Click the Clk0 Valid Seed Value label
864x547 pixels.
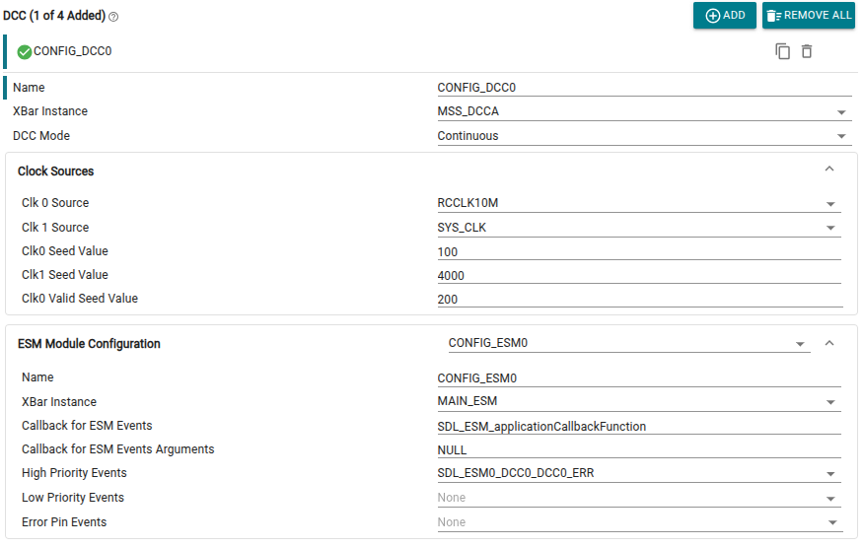(80, 298)
